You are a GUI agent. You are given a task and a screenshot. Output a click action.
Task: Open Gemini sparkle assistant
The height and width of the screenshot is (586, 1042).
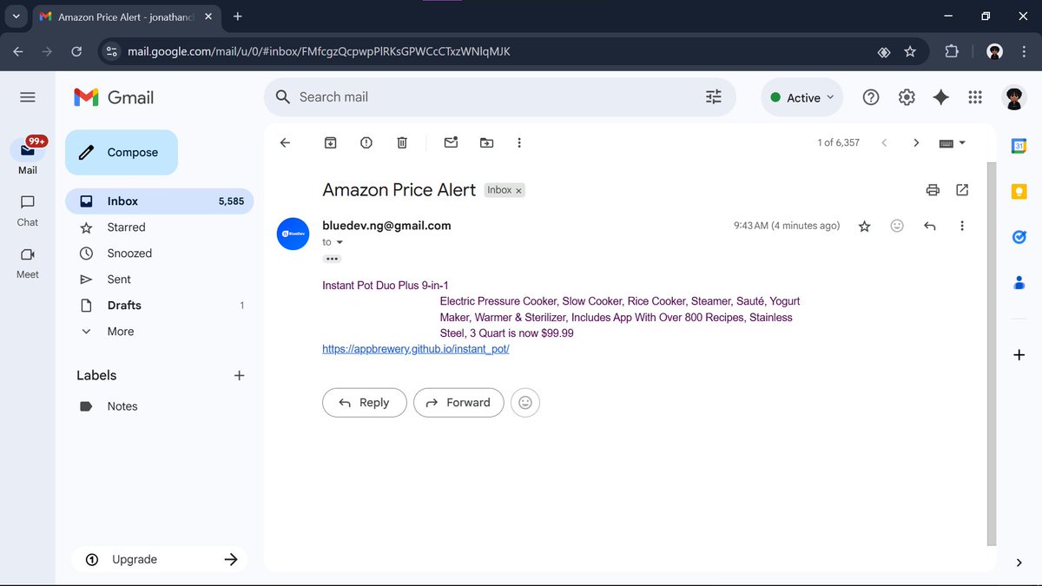click(x=940, y=97)
